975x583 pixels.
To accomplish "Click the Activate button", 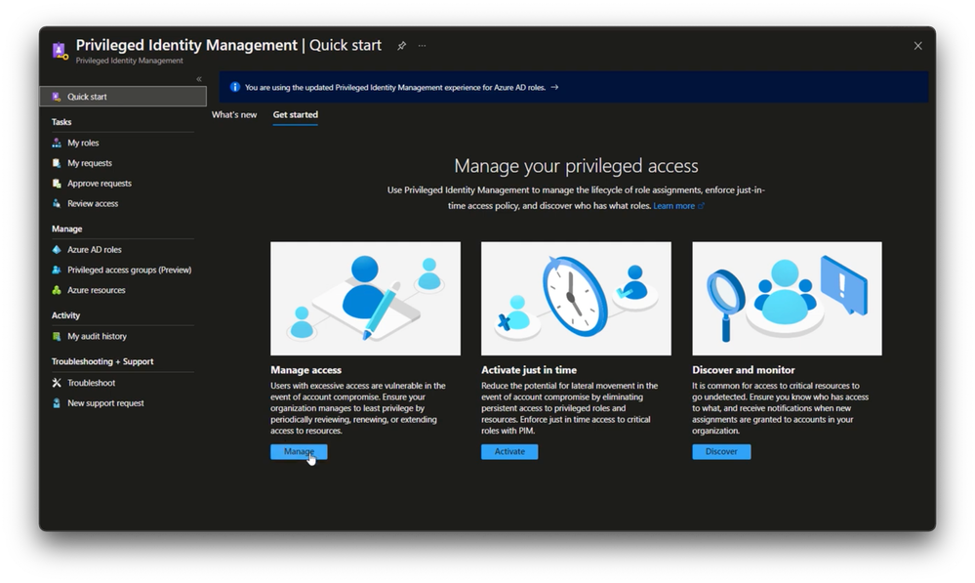I will tap(509, 452).
